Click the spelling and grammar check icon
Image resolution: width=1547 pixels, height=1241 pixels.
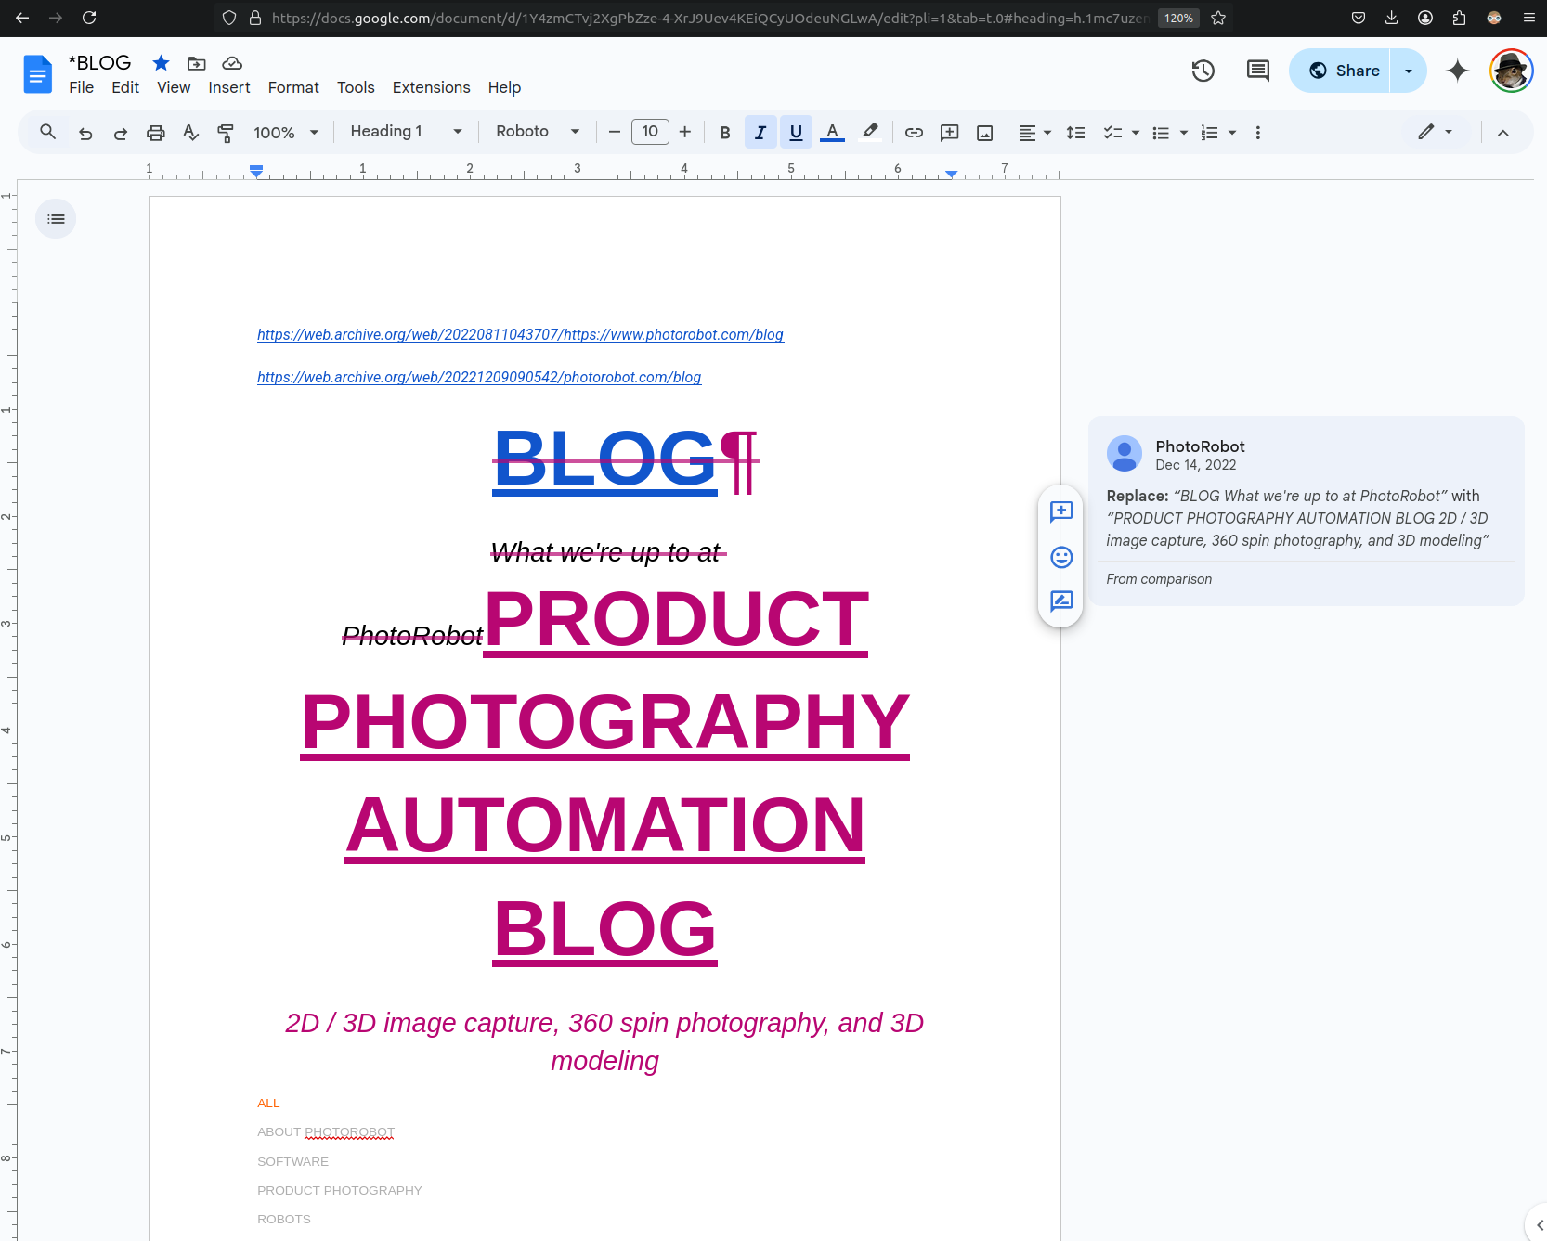point(191,133)
